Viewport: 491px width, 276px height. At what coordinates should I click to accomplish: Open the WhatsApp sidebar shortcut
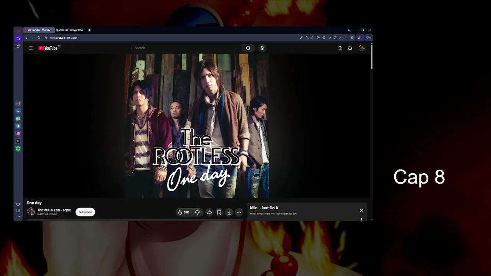coord(18,118)
